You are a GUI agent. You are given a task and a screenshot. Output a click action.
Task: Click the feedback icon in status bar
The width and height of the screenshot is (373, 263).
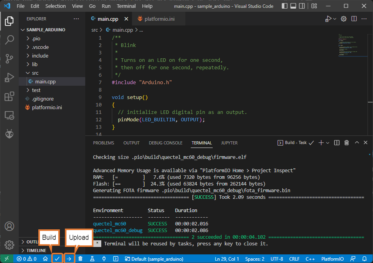tap(353, 259)
